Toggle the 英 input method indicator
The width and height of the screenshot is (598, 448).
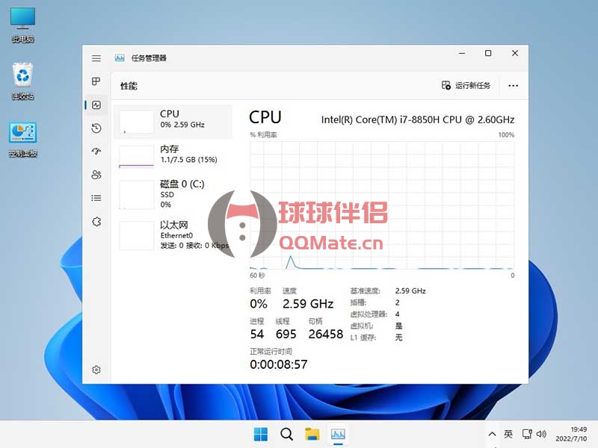(508, 434)
